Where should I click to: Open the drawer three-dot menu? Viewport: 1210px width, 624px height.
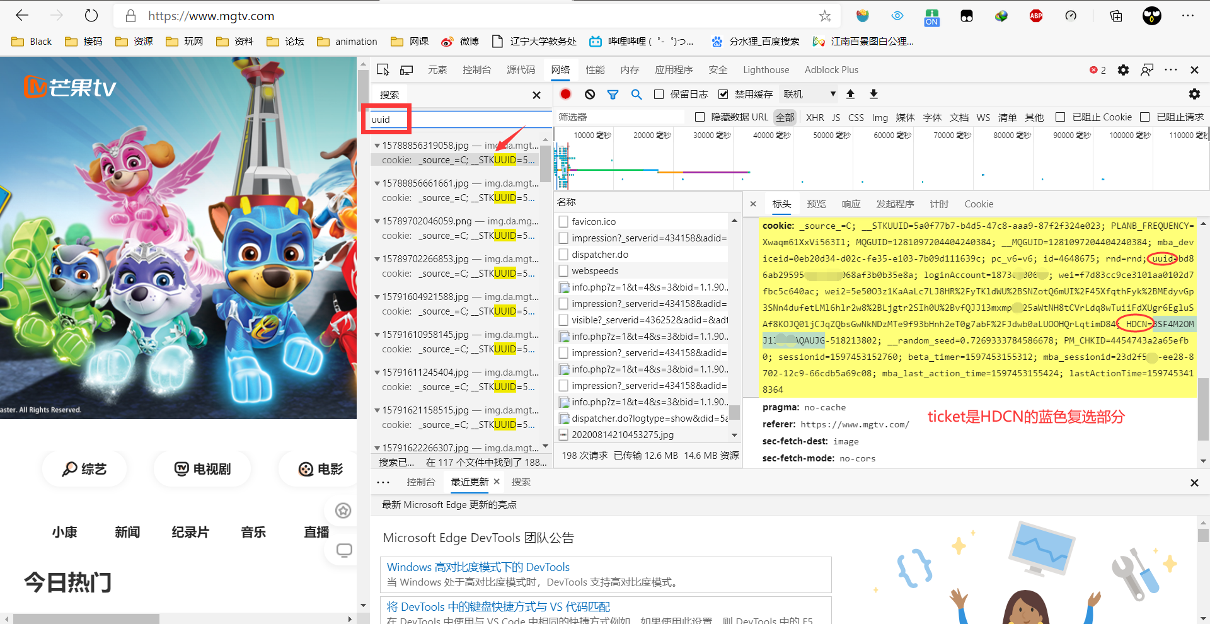pyautogui.click(x=383, y=482)
